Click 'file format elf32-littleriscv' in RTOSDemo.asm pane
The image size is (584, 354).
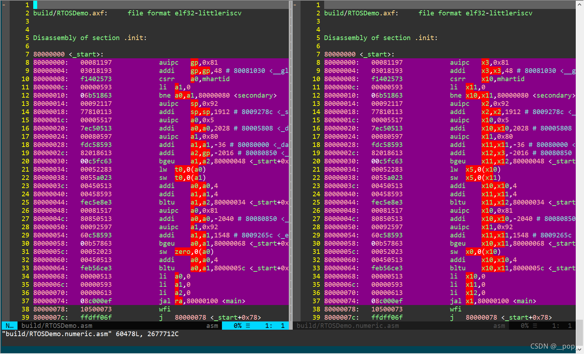[185, 13]
